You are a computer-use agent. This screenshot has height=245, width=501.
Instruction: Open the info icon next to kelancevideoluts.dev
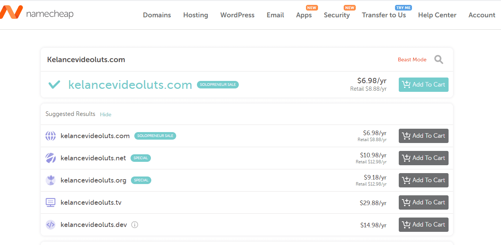click(135, 225)
